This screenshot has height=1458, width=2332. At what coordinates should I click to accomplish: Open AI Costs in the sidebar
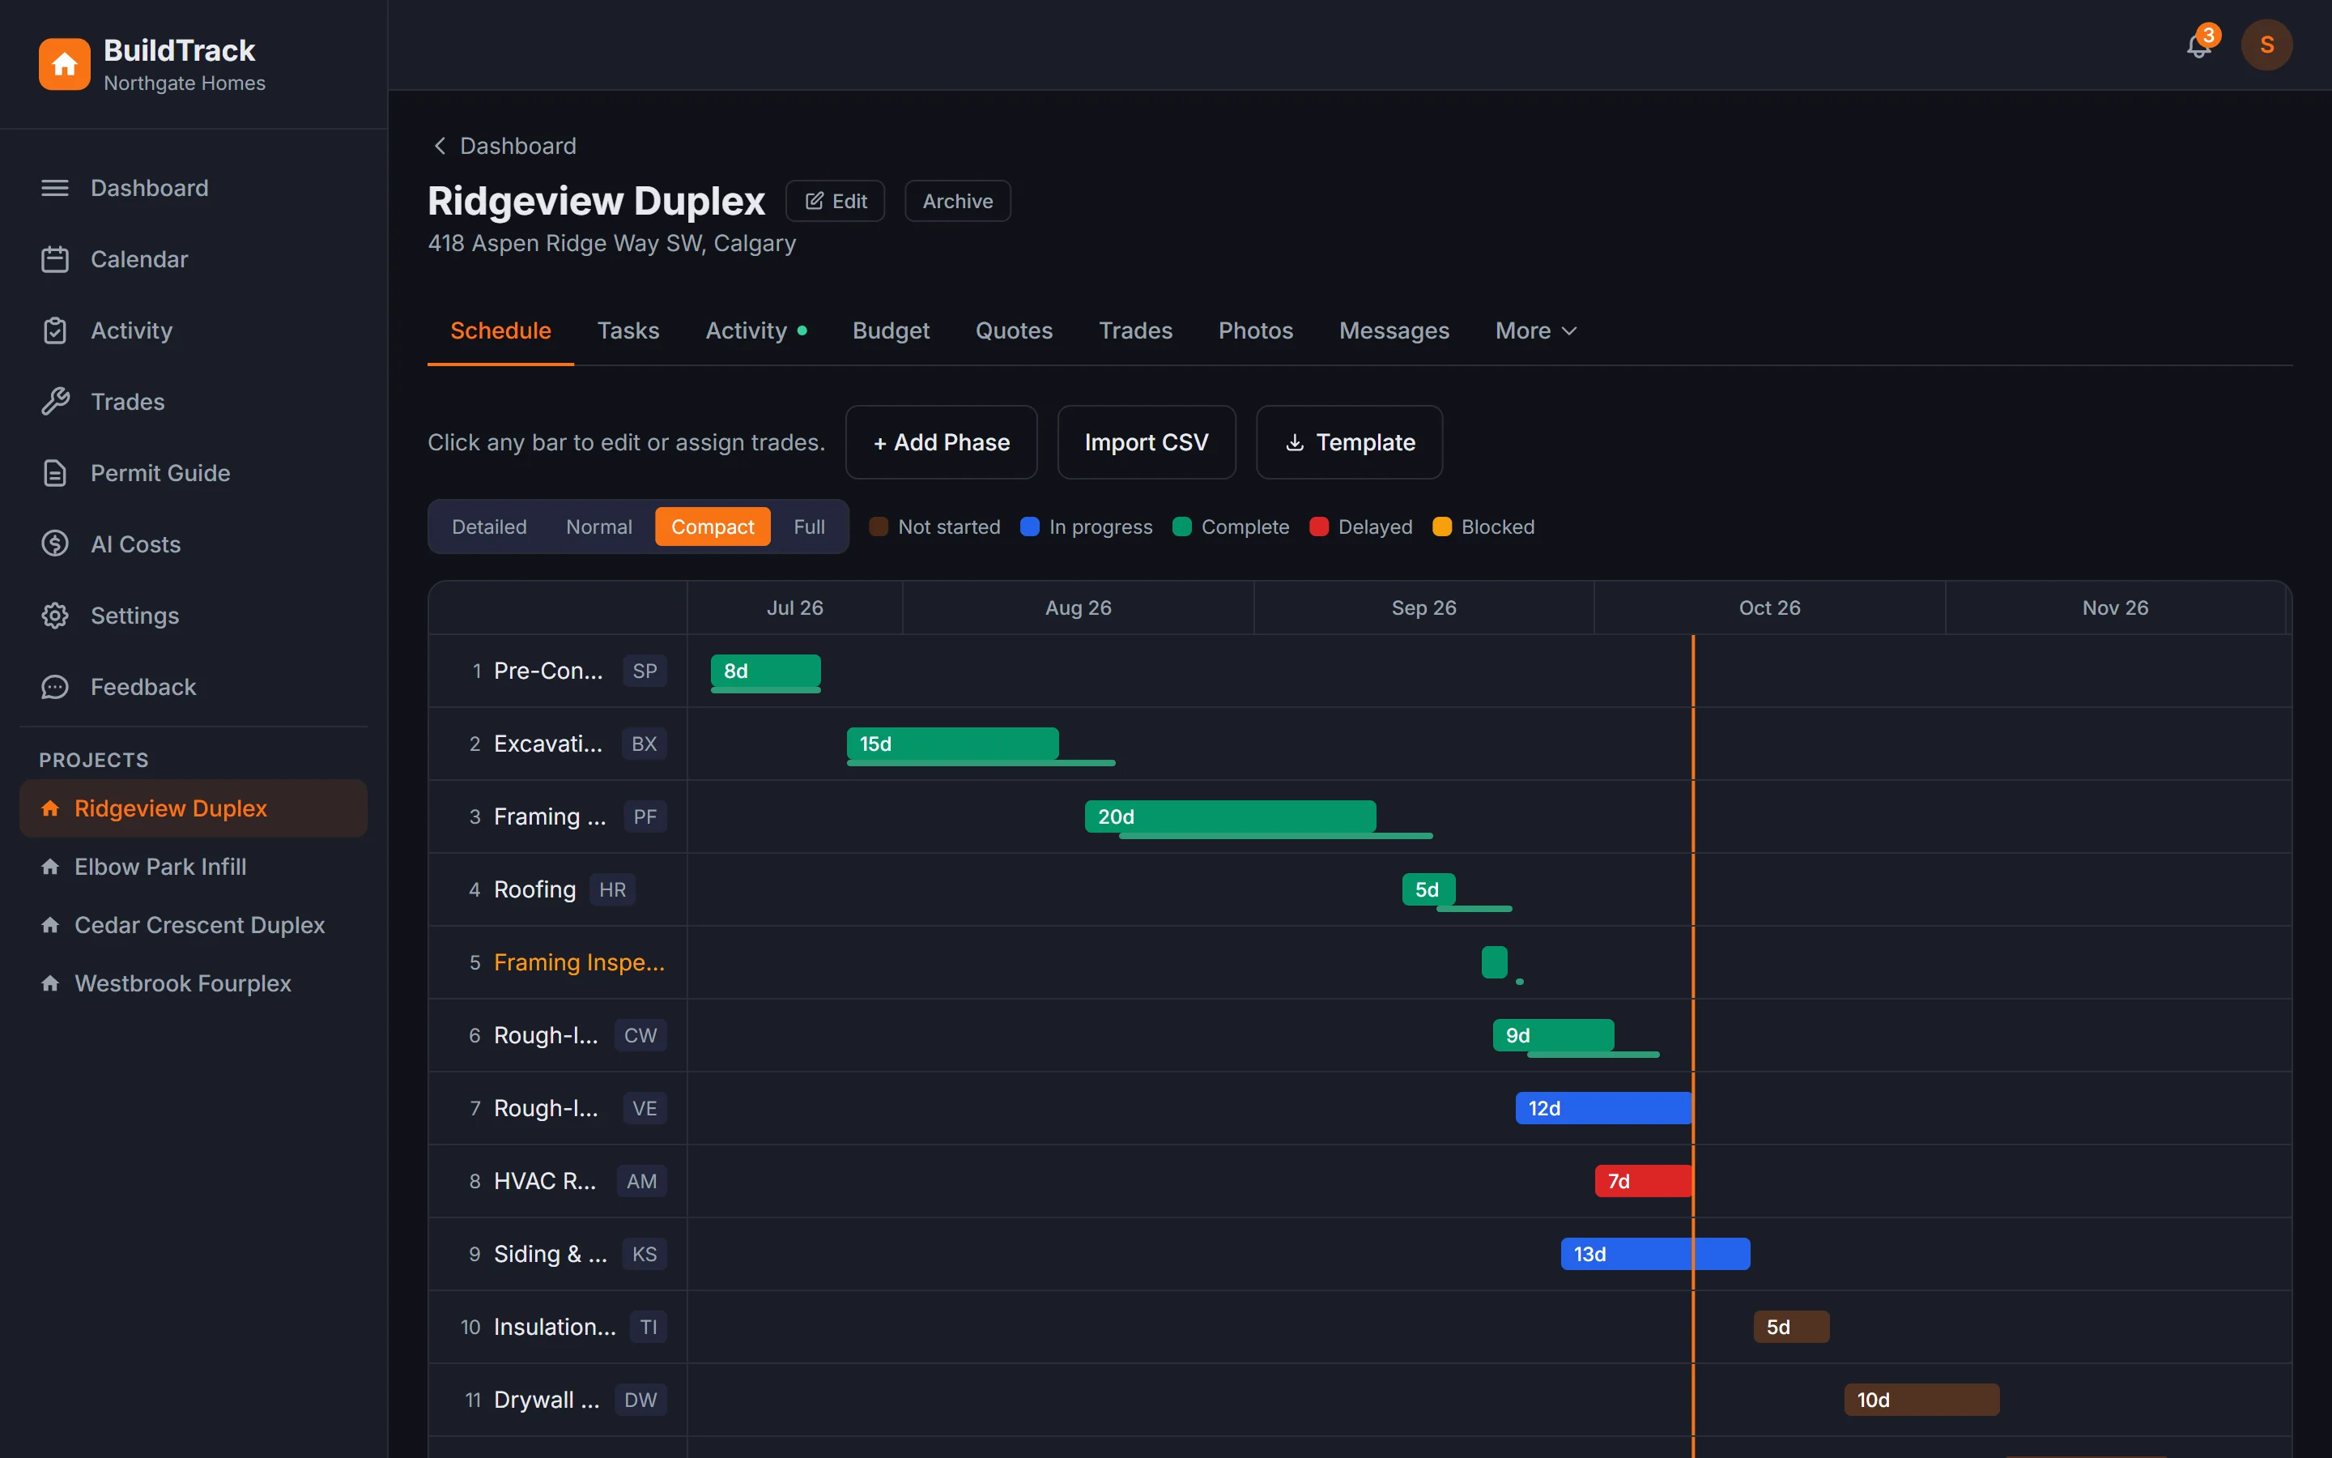click(193, 545)
